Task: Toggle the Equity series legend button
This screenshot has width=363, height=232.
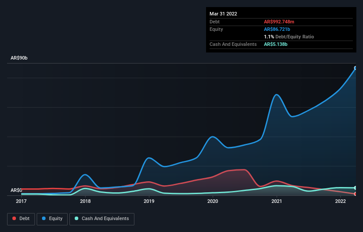Action: point(52,219)
